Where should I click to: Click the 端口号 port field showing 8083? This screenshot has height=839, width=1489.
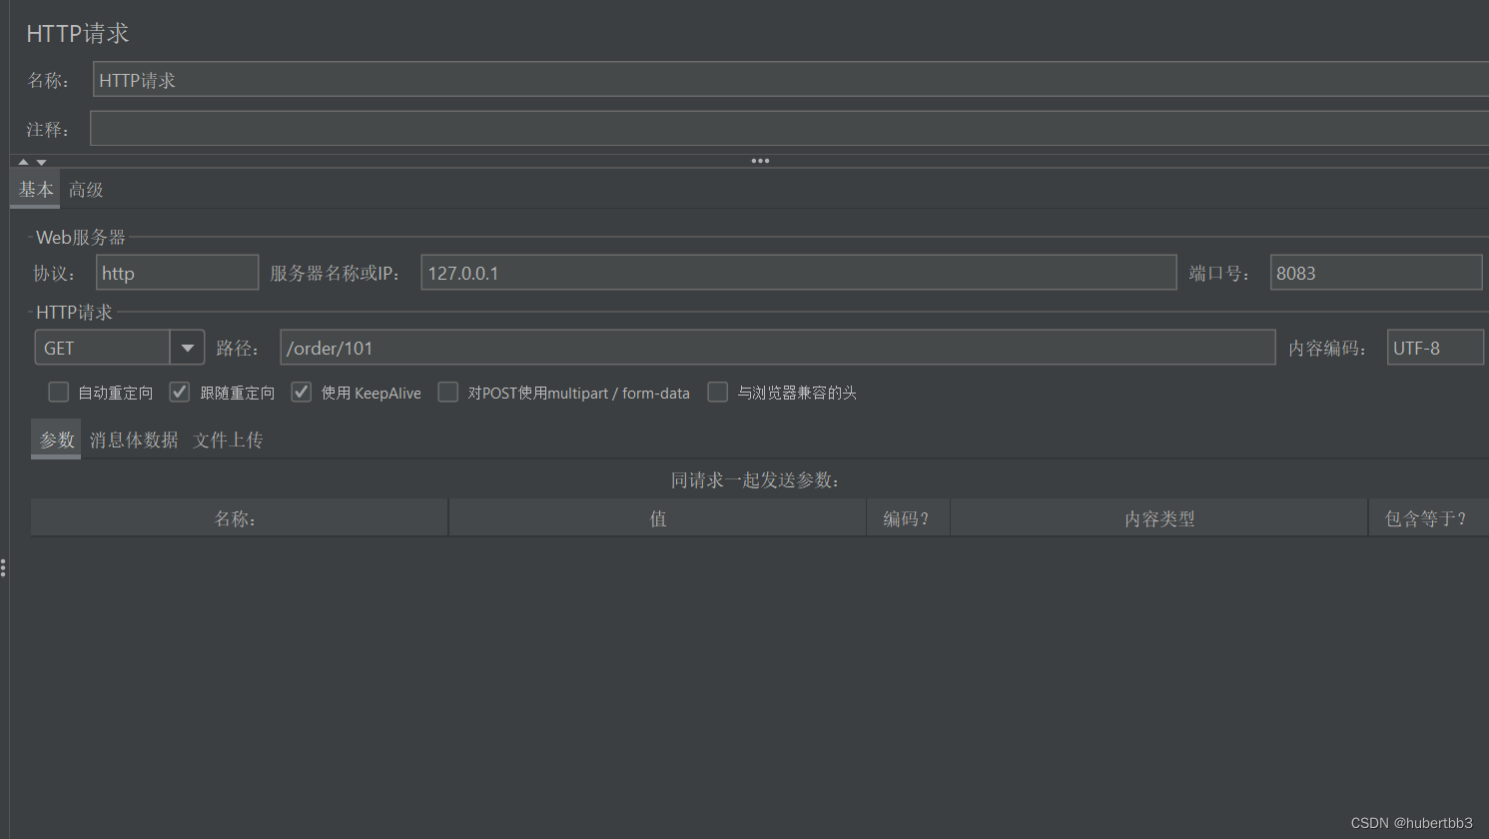(x=1376, y=273)
